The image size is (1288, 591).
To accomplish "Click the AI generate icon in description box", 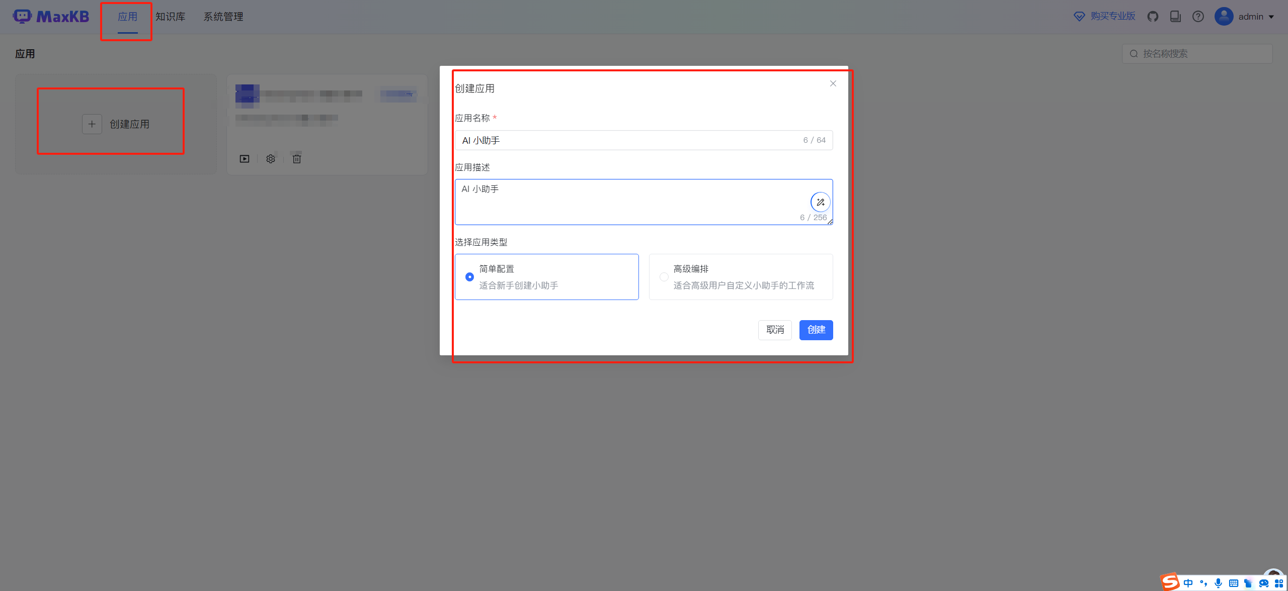I will (820, 202).
